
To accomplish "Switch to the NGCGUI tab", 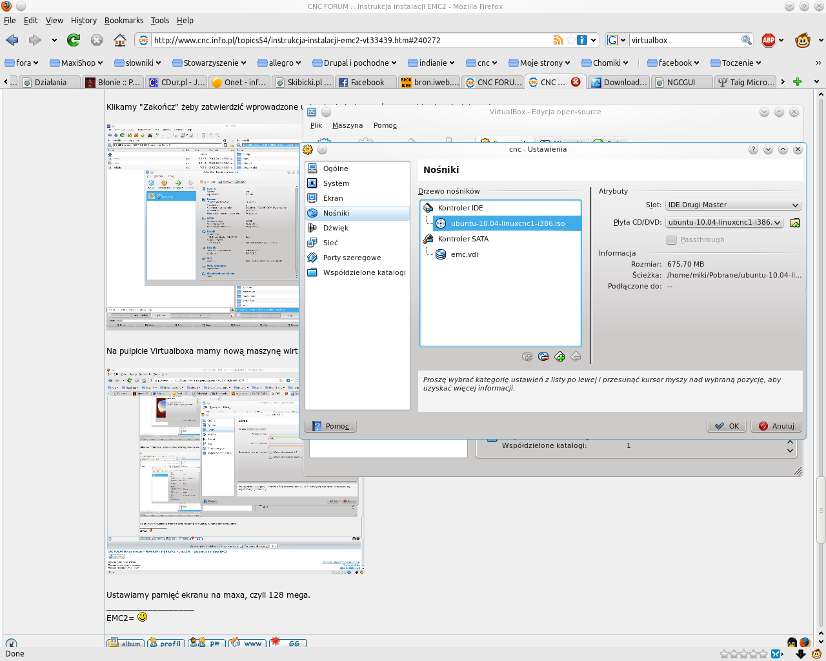I will (682, 82).
